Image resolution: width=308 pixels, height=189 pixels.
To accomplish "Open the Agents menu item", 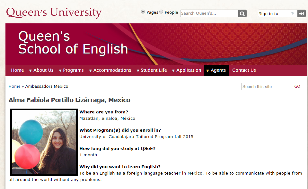I will coord(217,70).
